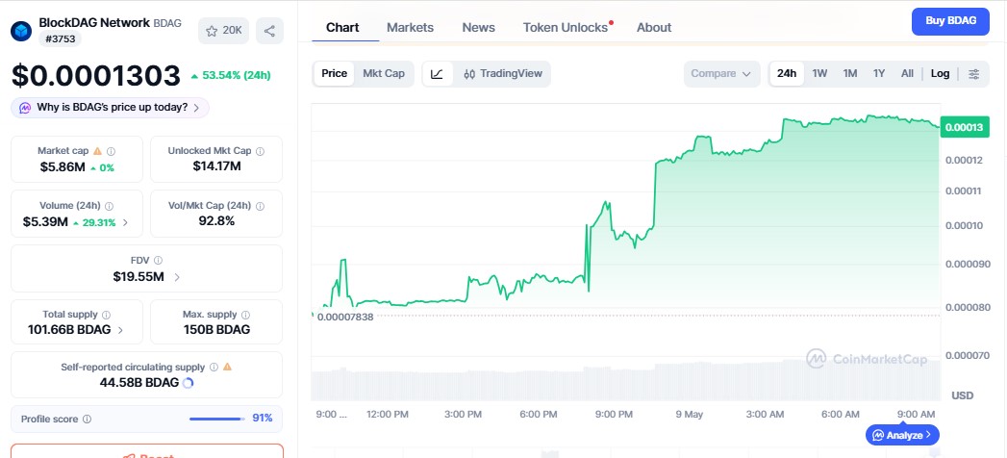This screenshot has width=1007, height=458.
Task: Click the 91% profile score value
Action: (262, 419)
